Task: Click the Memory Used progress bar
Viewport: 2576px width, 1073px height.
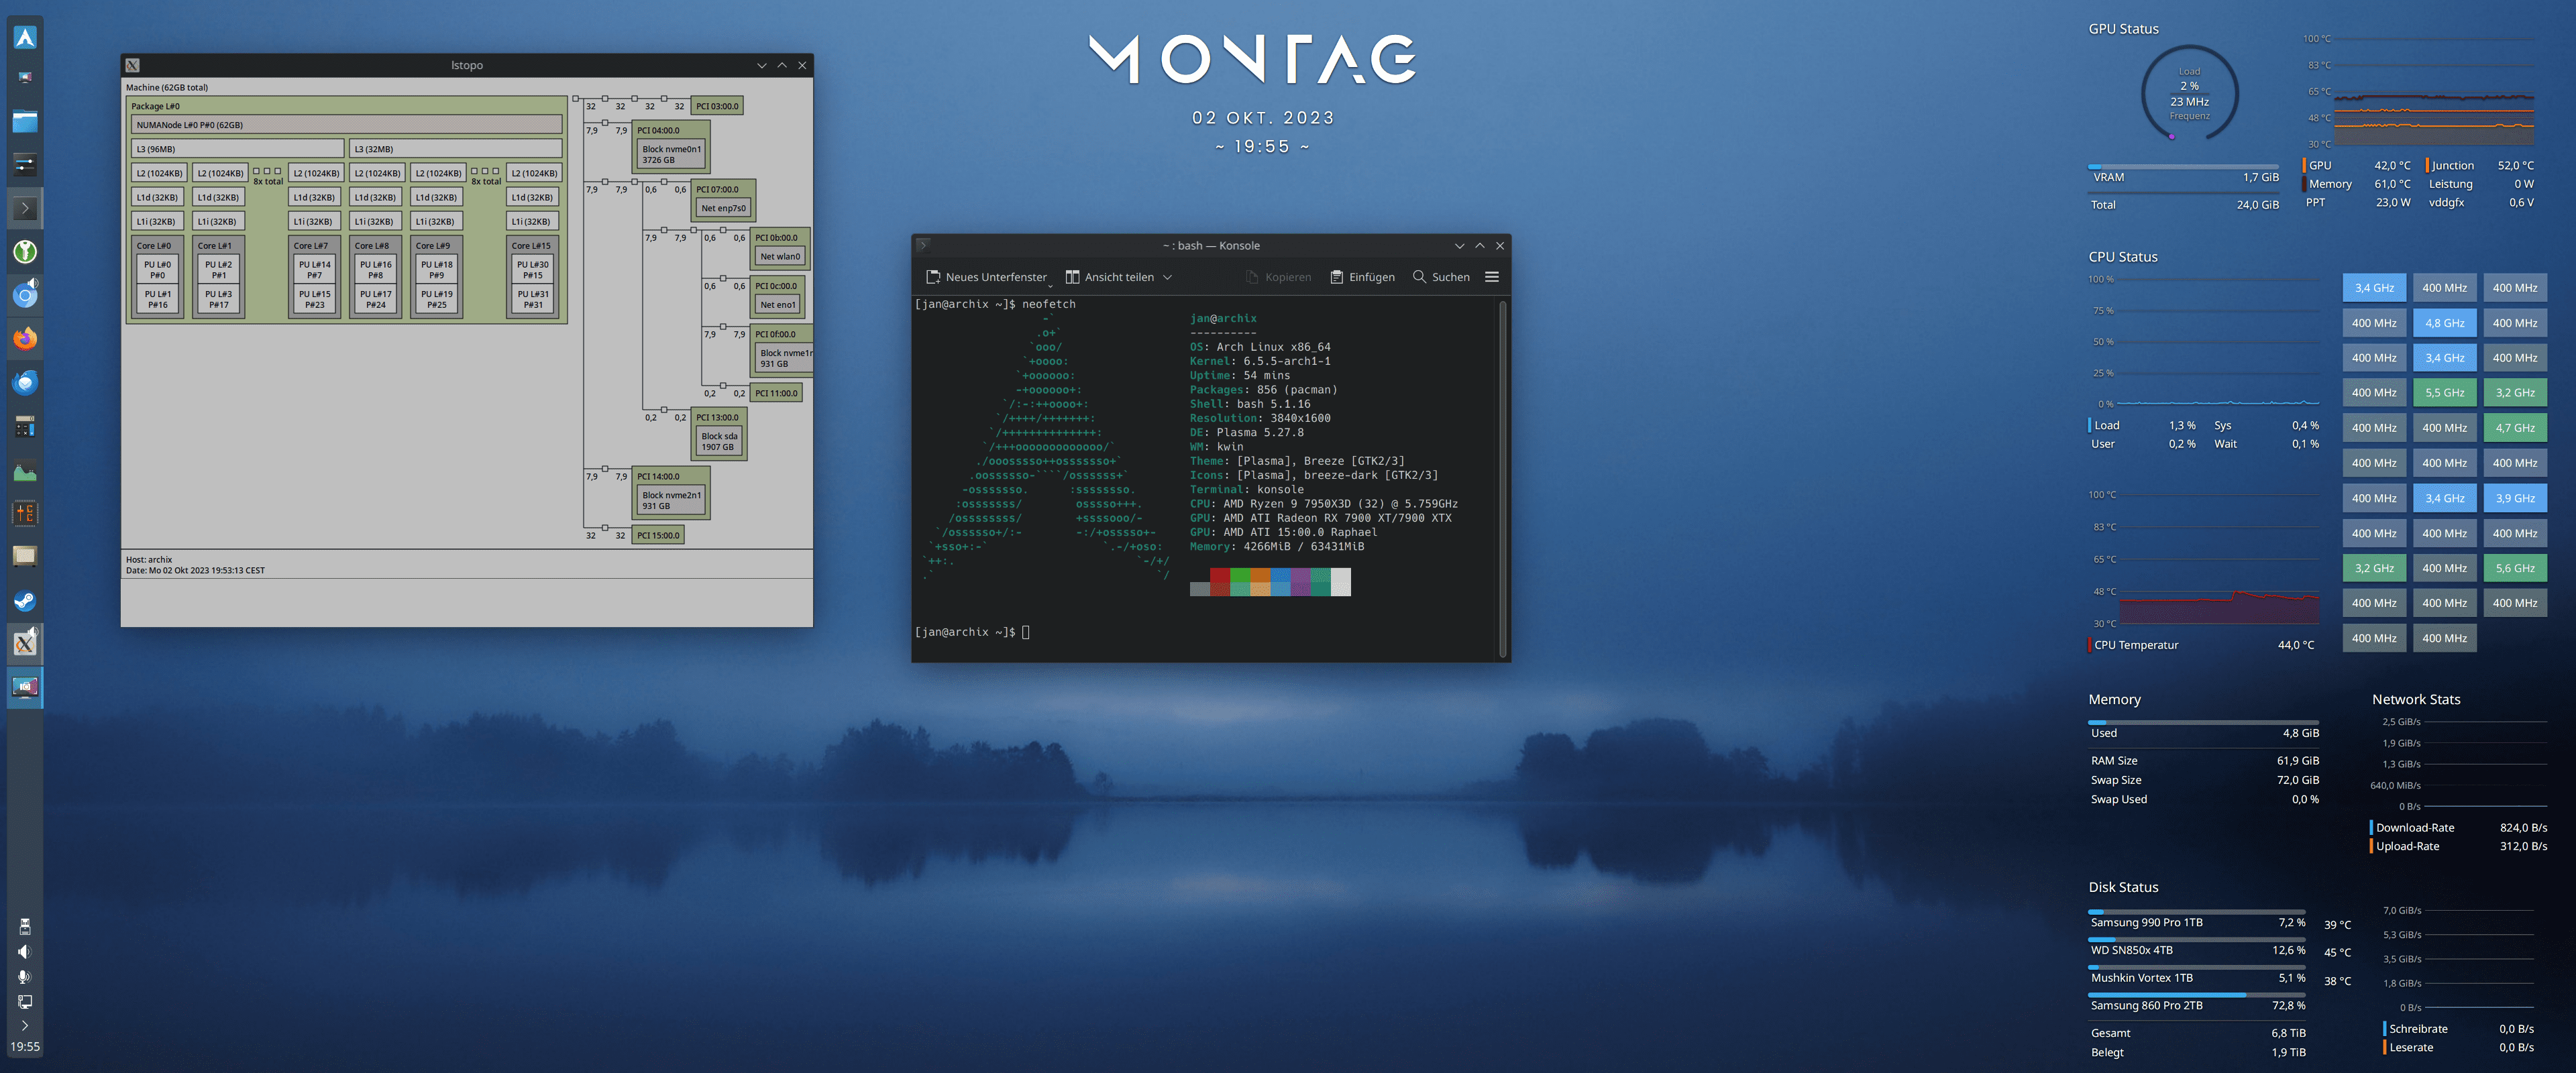Action: tap(2203, 722)
